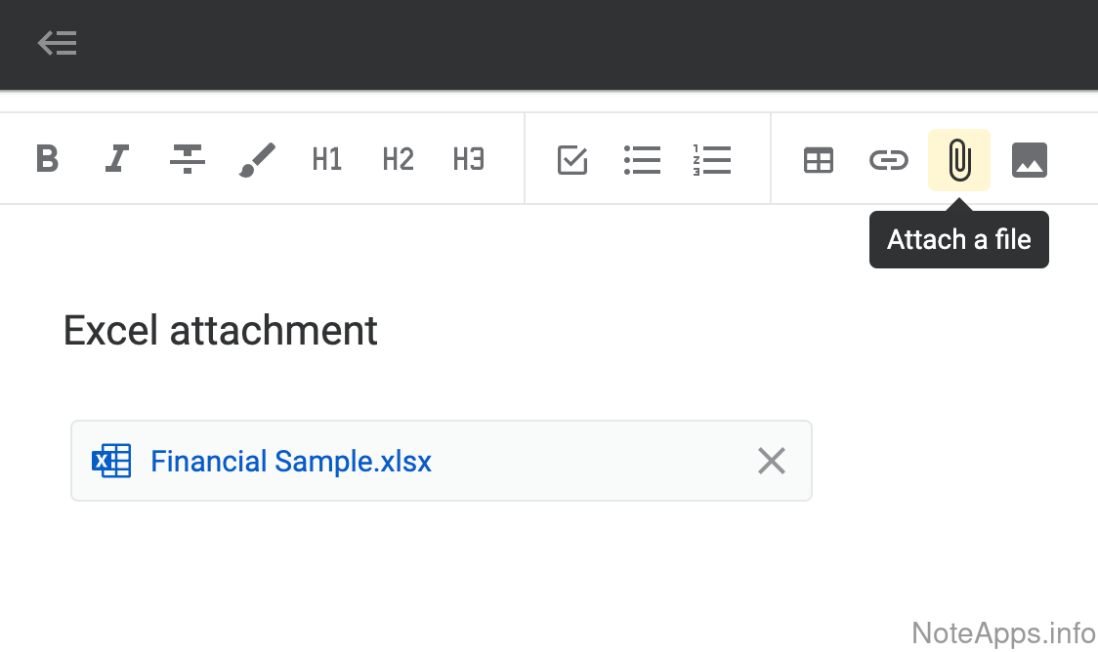Insert an image using the picture icon

(1030, 160)
